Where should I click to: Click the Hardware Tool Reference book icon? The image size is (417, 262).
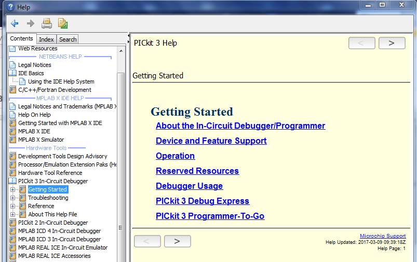click(12, 173)
